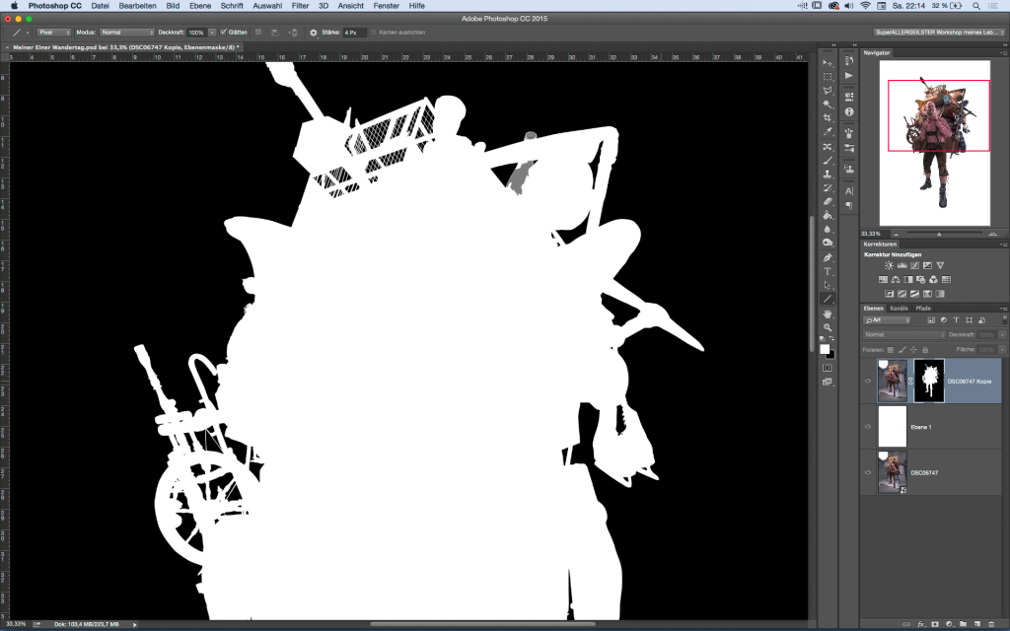Select the Rectangular Marquee tool
The width and height of the screenshot is (1010, 631).
pyautogui.click(x=828, y=77)
